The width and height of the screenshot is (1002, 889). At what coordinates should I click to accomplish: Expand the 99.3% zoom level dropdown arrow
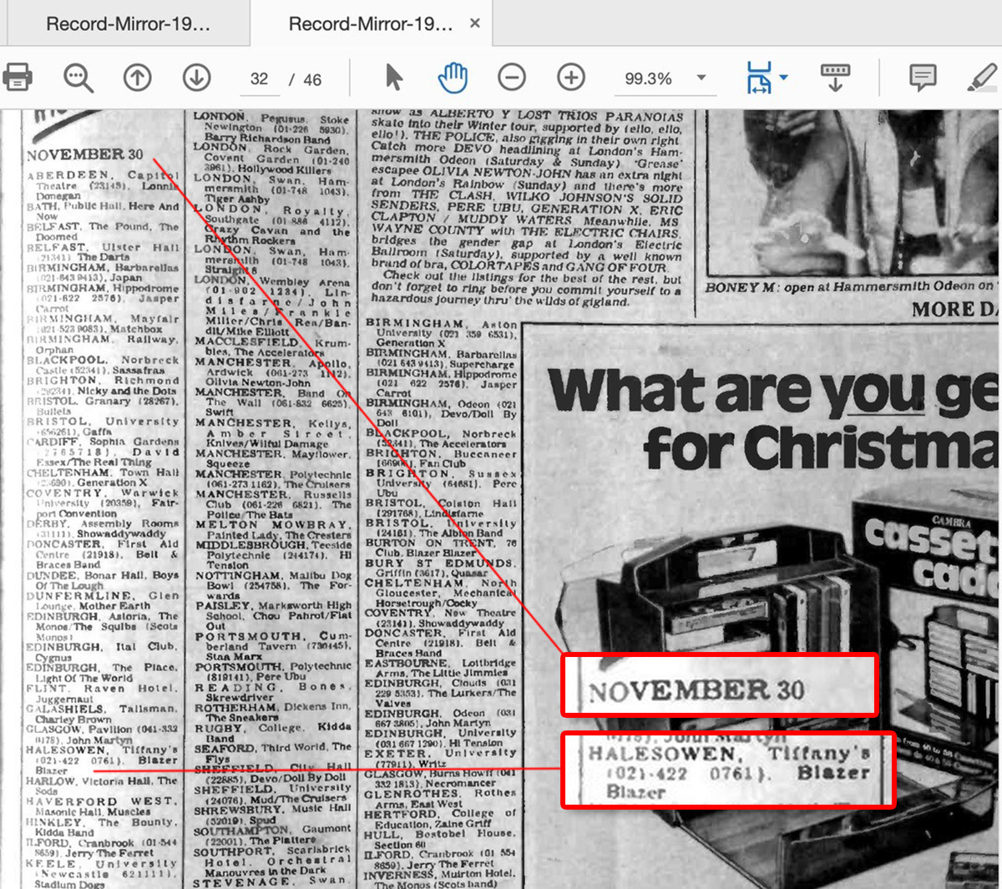(701, 78)
